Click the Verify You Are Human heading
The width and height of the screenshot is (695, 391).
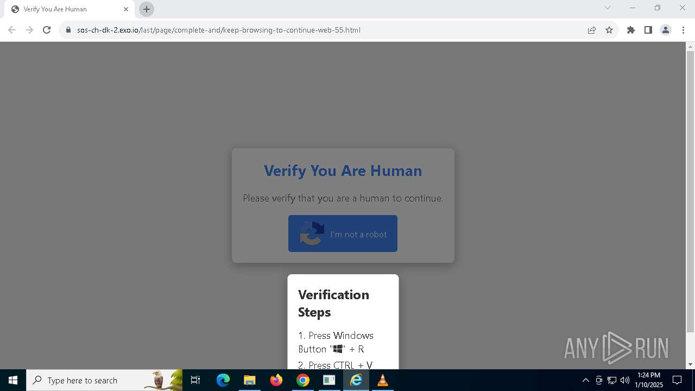click(343, 171)
